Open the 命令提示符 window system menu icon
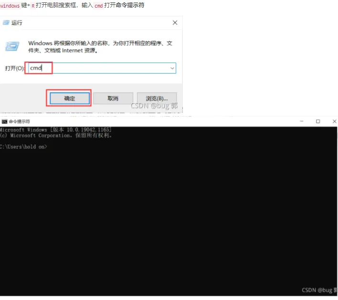338x300 pixels. click(4, 122)
